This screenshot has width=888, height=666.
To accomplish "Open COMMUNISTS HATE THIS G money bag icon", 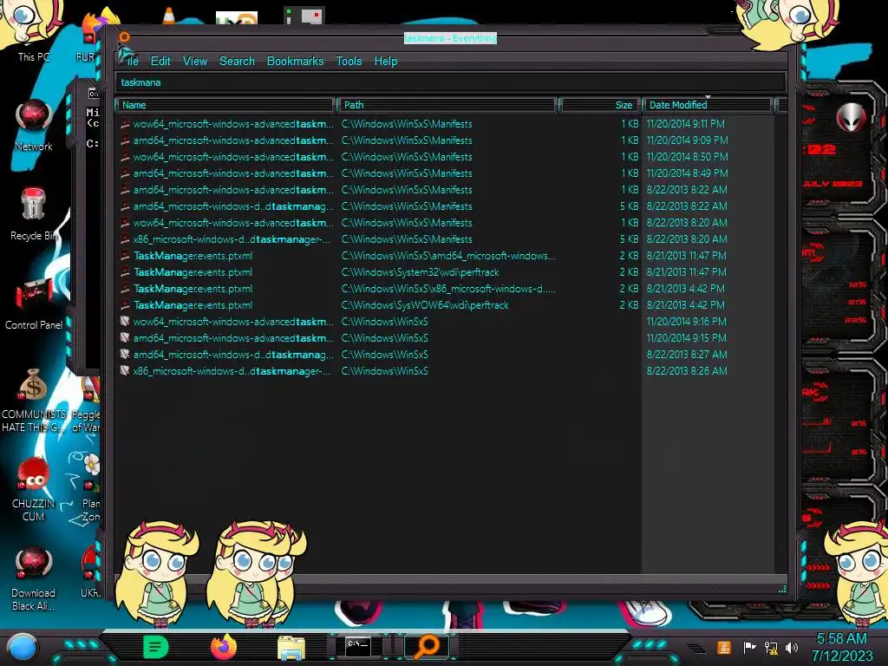I will [x=34, y=400].
